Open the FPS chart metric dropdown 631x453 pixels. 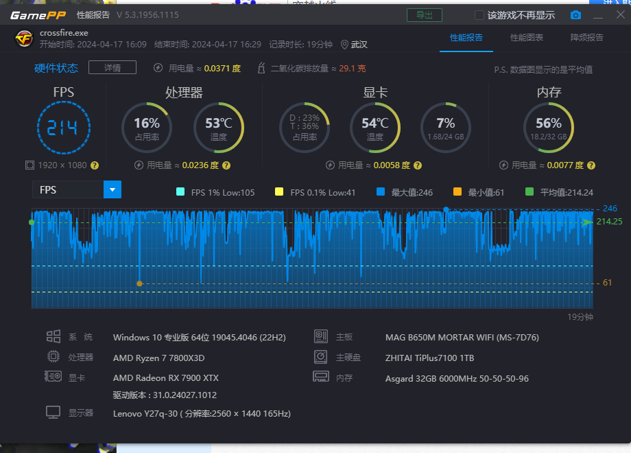[x=112, y=189]
